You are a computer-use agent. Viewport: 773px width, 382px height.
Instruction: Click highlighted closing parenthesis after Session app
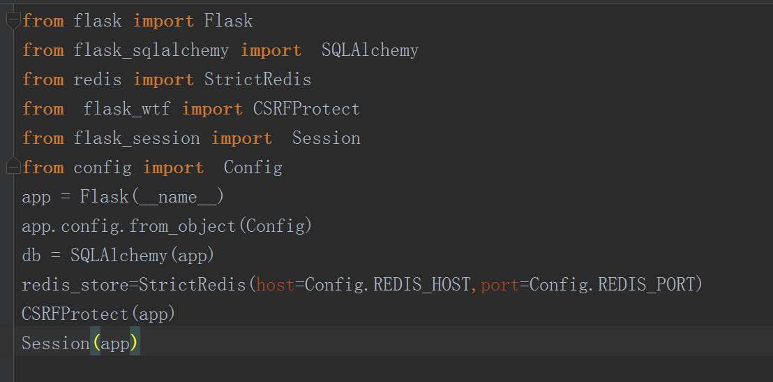[135, 344]
